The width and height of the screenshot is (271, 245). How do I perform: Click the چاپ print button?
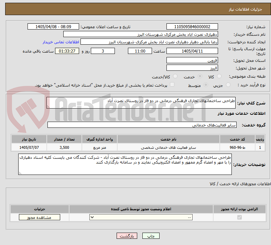pyautogui.click(x=151, y=236)
